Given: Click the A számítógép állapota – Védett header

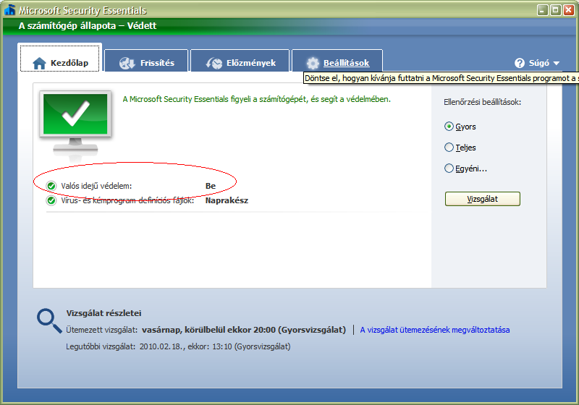Looking at the screenshot, I should 88,26.
